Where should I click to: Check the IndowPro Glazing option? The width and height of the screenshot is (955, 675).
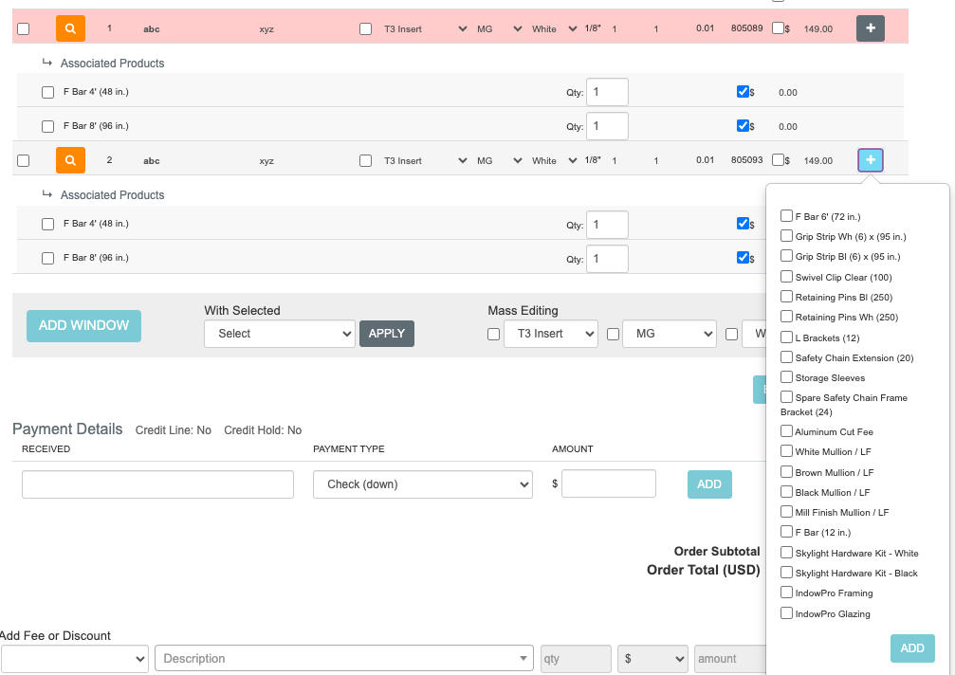787,613
